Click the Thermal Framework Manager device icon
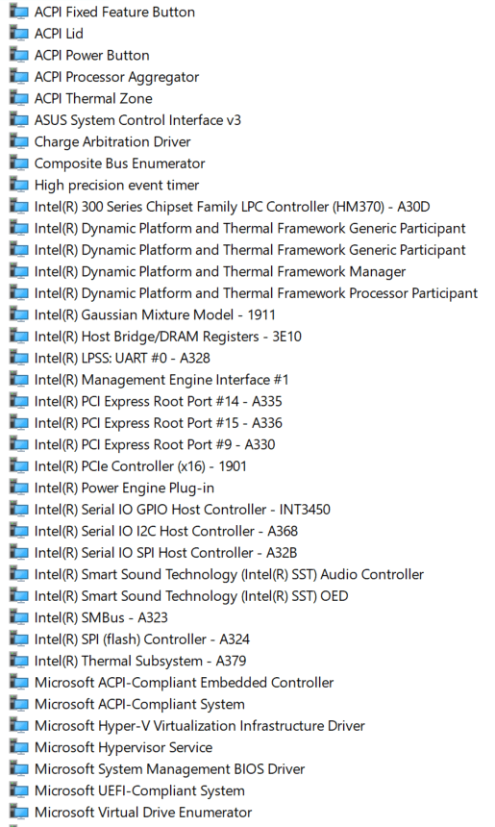Viewport: 495px width, 827px height. pos(19,271)
